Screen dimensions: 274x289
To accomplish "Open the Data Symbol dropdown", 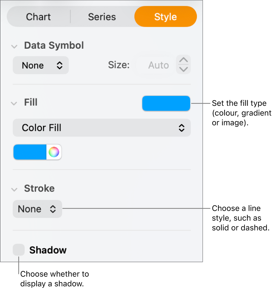I will click(x=41, y=65).
